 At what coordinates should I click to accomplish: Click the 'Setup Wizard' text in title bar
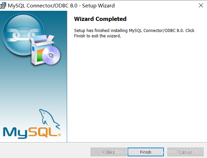pos(98,6)
